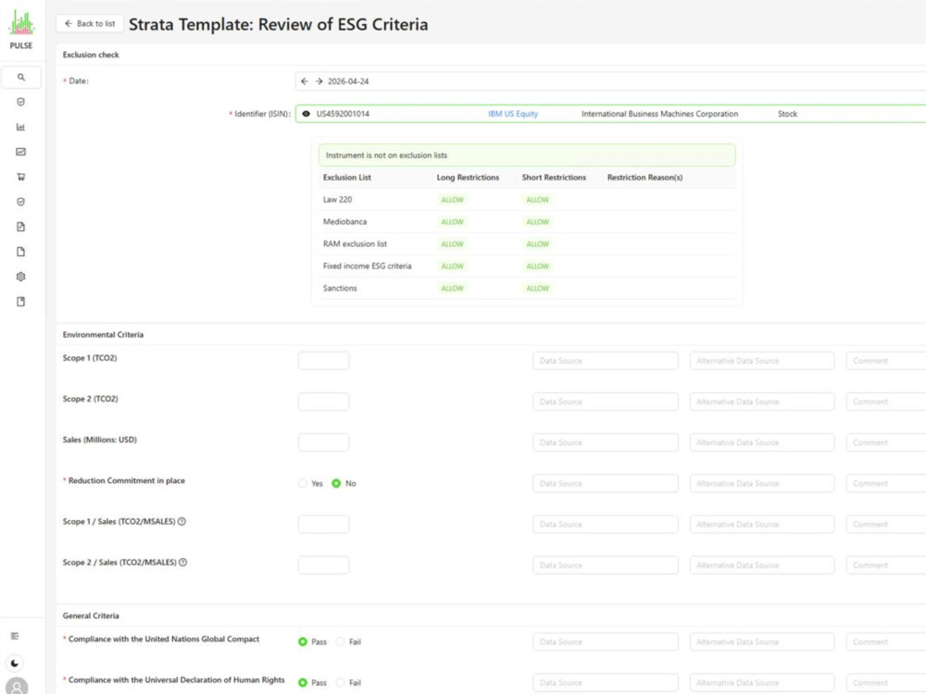Click the Identifier (ISIN) field US4592001014
926x694 pixels.
coord(610,114)
